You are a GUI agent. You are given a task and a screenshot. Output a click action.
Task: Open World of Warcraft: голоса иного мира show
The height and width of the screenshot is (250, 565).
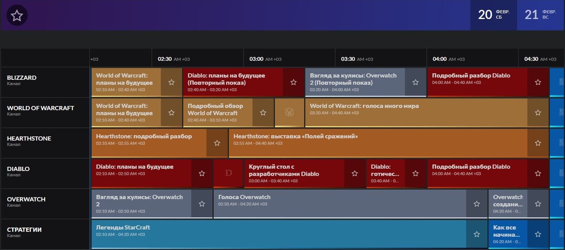[x=416, y=112]
